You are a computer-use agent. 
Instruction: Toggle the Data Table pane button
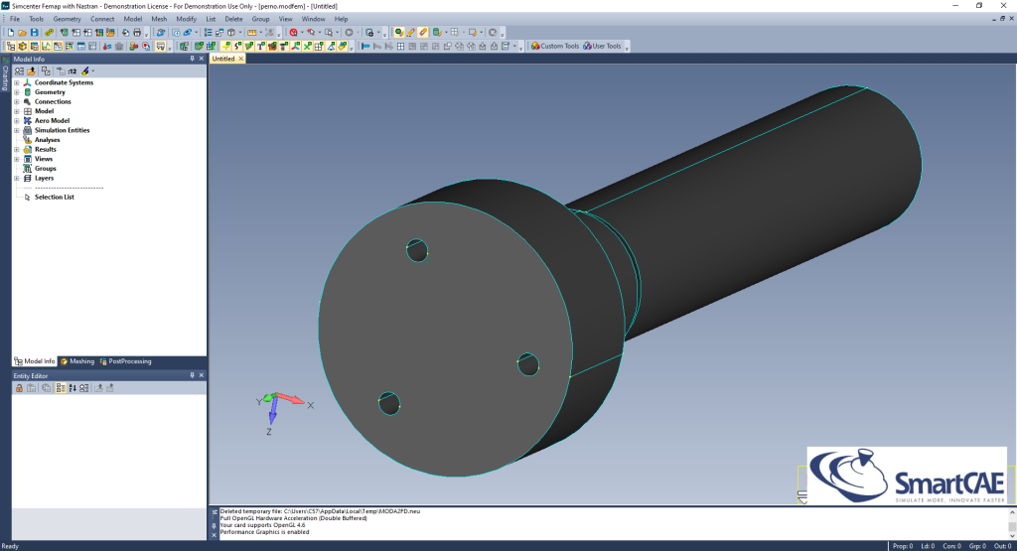click(x=92, y=46)
